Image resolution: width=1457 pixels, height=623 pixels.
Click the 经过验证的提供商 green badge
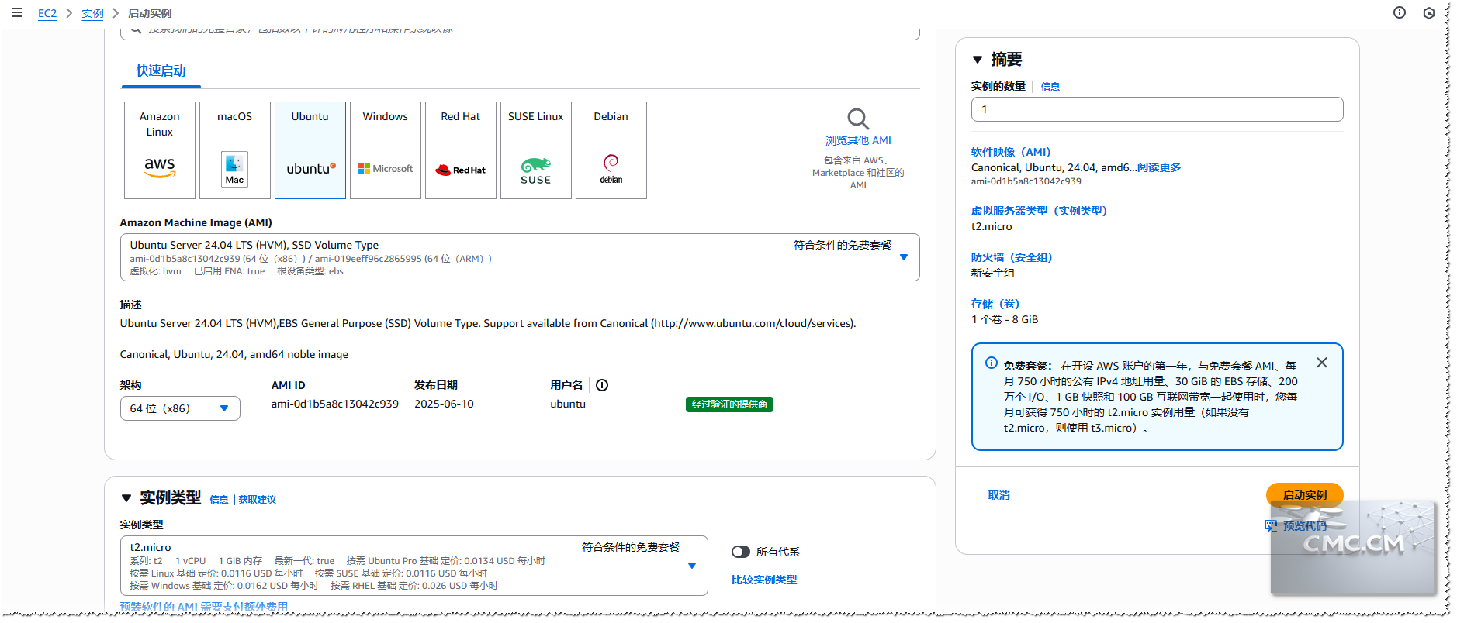(729, 404)
